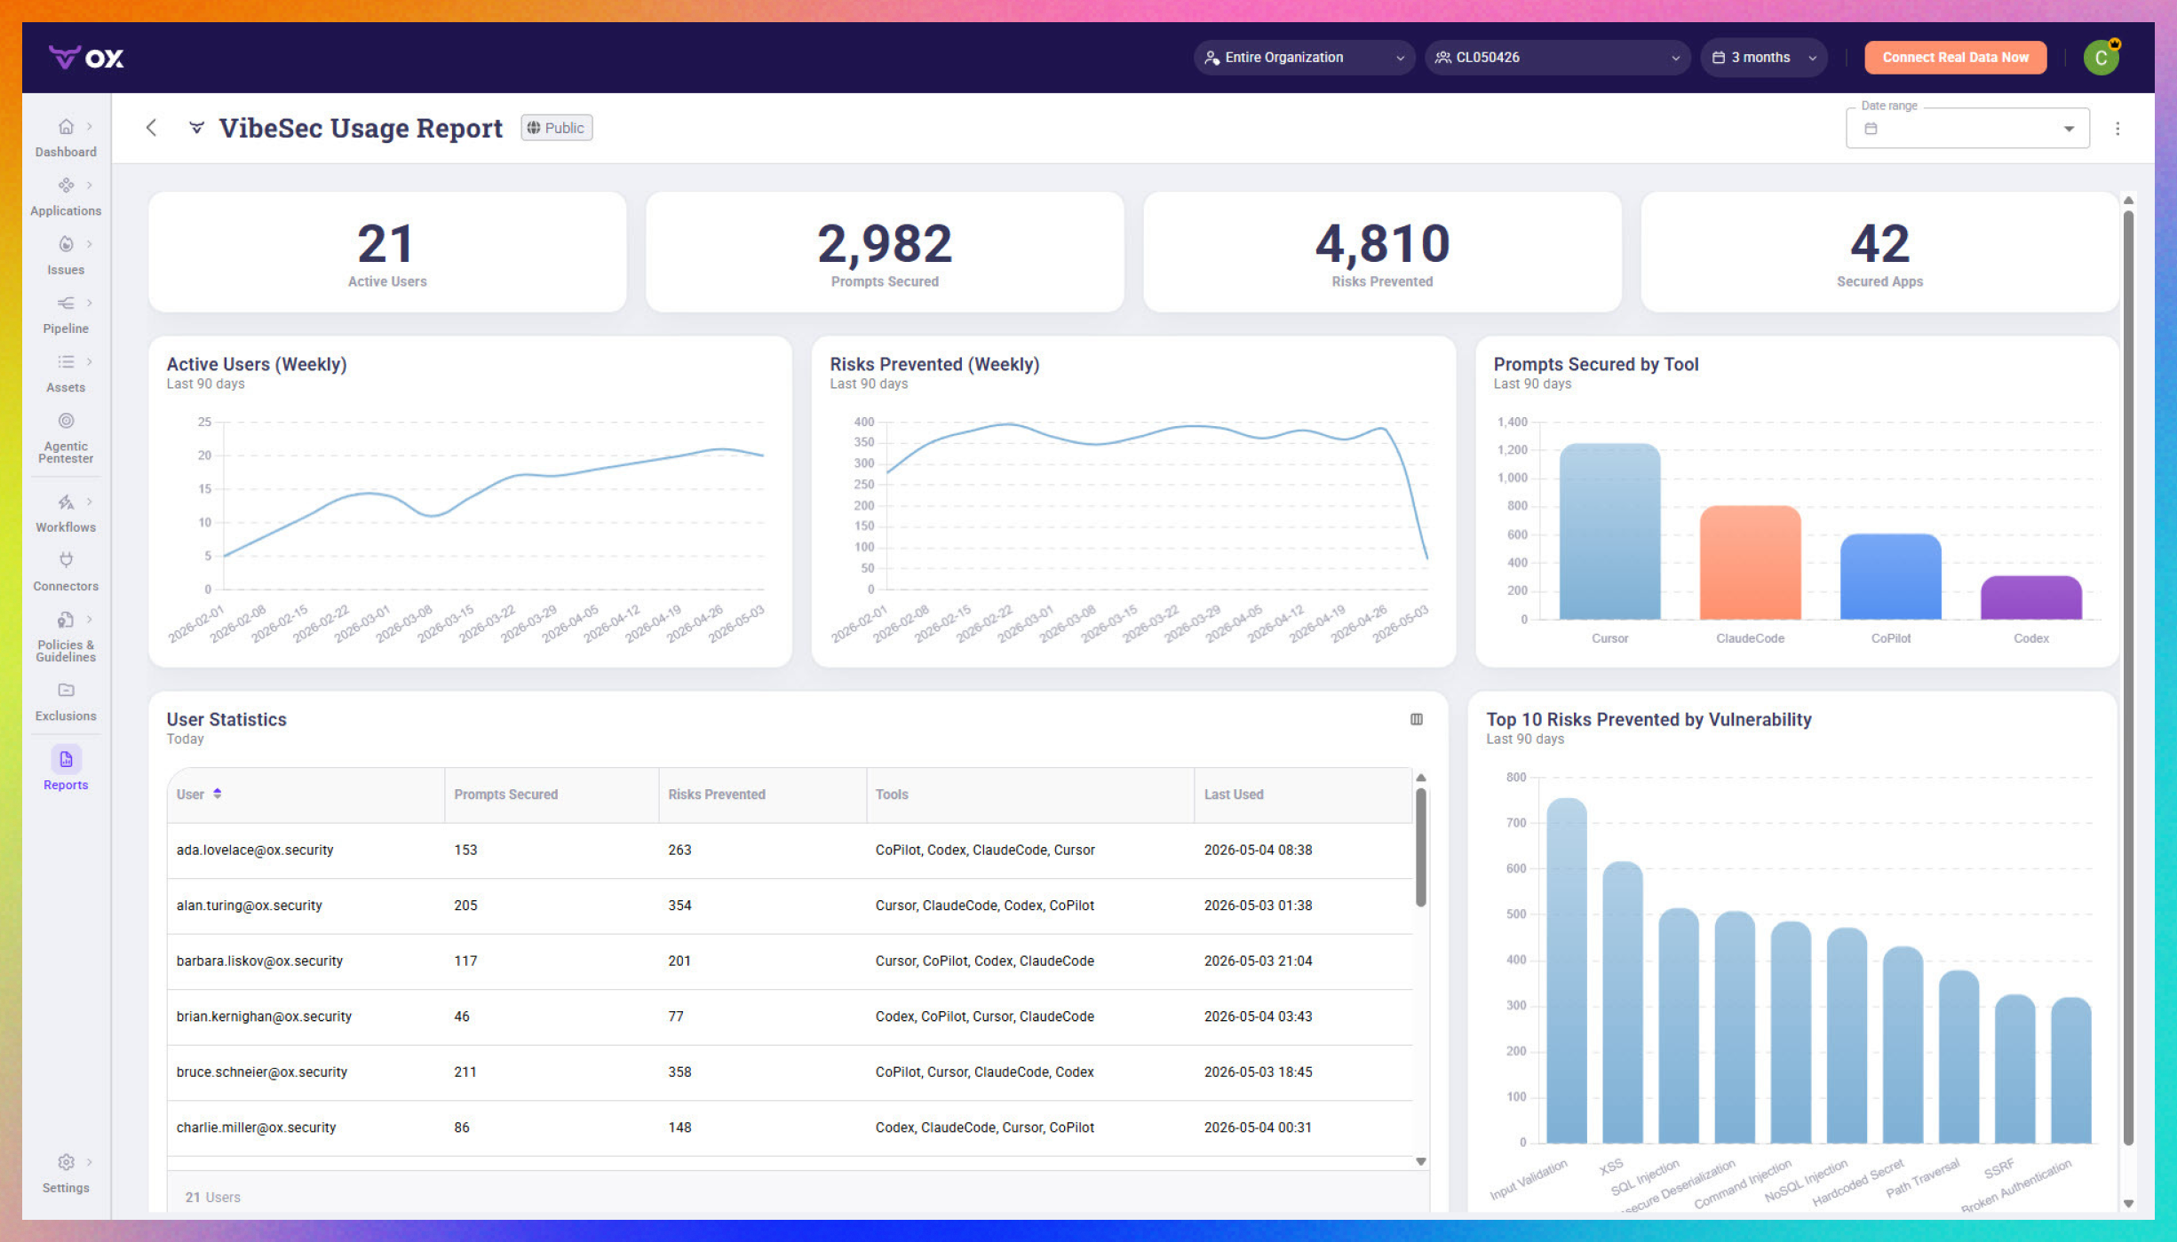Expand the Issues submenu chevron
The height and width of the screenshot is (1242, 2177).
tap(90, 244)
